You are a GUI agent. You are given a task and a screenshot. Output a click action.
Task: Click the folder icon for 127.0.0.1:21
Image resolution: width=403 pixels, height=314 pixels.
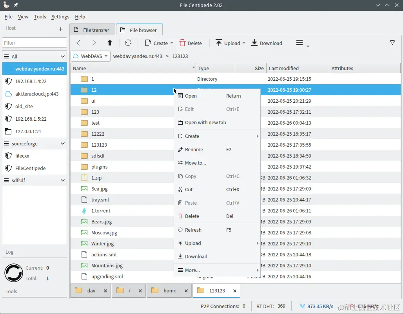click(x=8, y=131)
